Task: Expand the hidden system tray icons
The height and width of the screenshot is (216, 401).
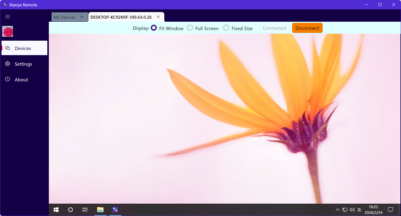Action: 338,210
